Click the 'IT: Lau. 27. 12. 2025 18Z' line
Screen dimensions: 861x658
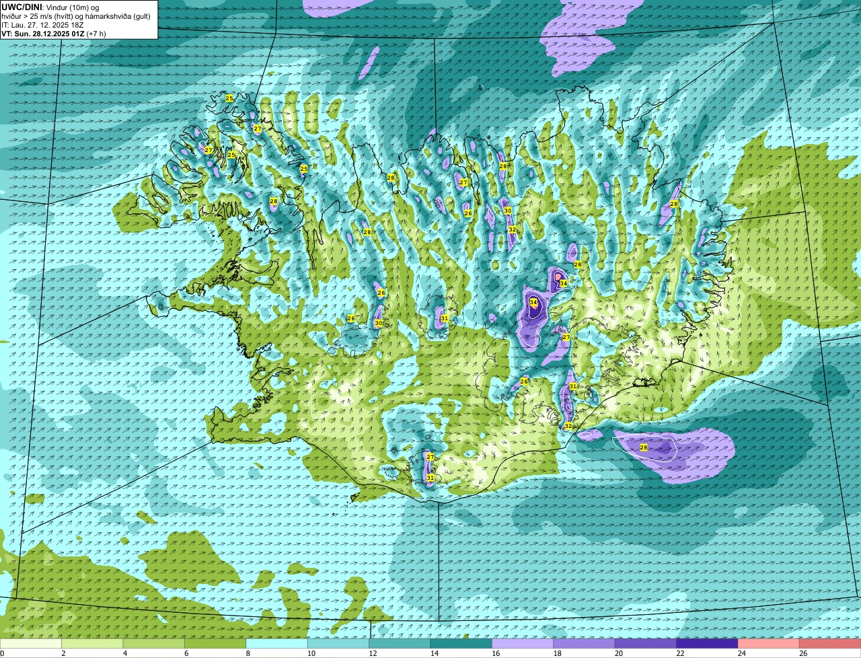coord(43,25)
